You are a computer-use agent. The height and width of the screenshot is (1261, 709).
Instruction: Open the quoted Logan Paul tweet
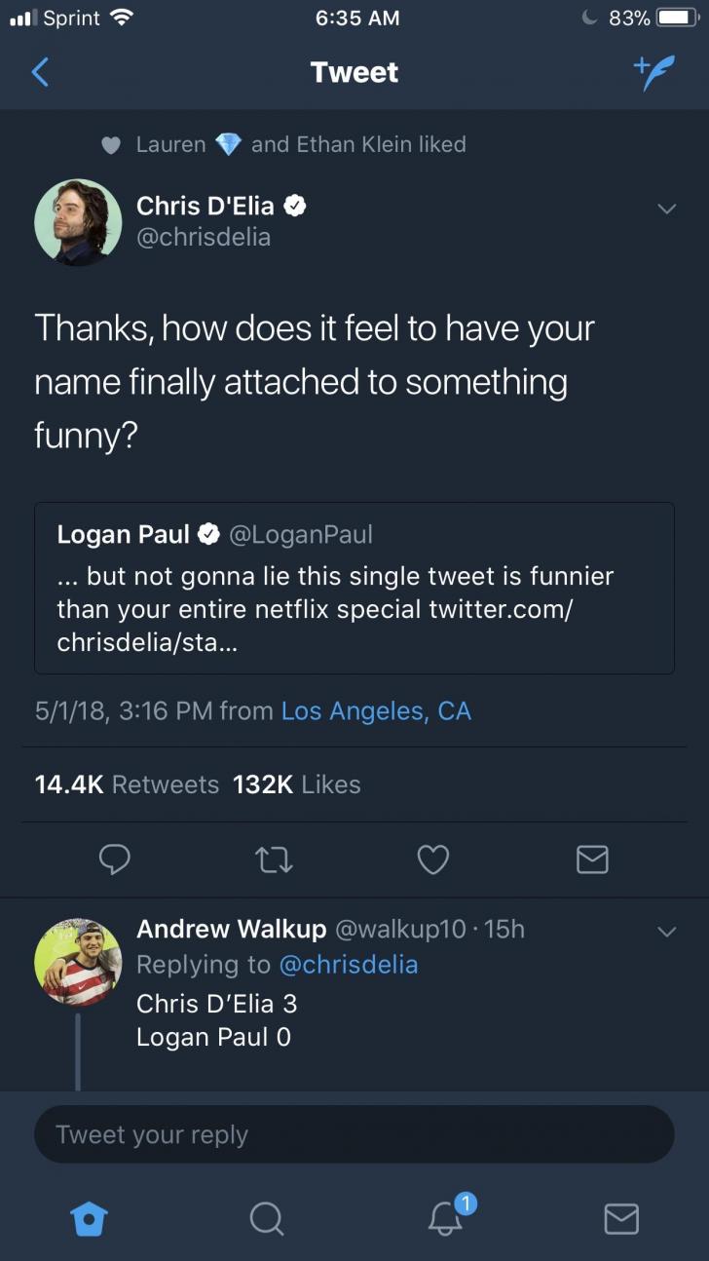(354, 588)
